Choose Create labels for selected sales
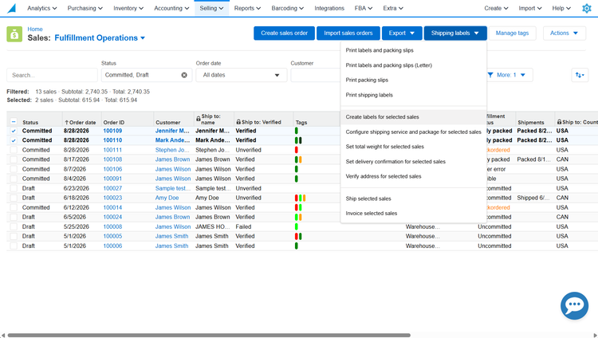This screenshot has width=598, height=338. coord(382,117)
